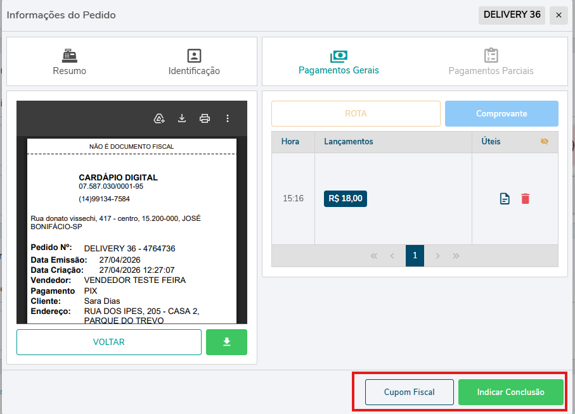The height and width of the screenshot is (414, 575).
Task: Click the R$ 18,00 payment badge
Action: (346, 199)
